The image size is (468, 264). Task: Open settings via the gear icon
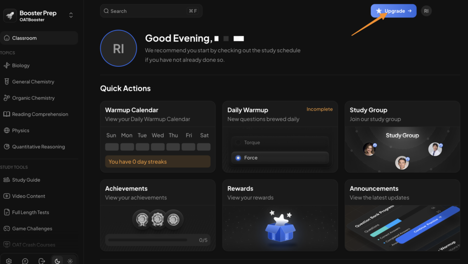pos(9,261)
